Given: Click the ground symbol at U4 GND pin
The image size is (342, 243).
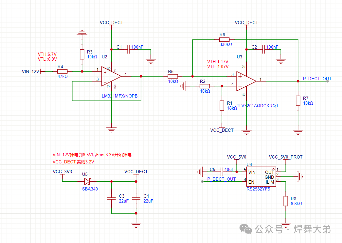Looking at the screenshot, I should tap(300, 176).
